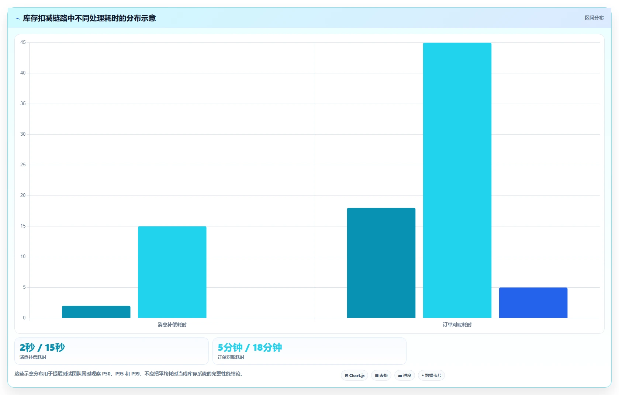Open the 2秒 / 15秒 data card
The image size is (619, 395).
(x=111, y=351)
